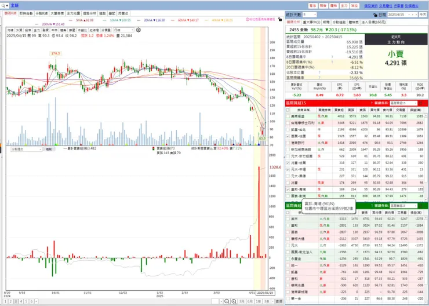Open chart settings gear beside 日線
This screenshot has width=429, height=306.
tap(139, 30)
